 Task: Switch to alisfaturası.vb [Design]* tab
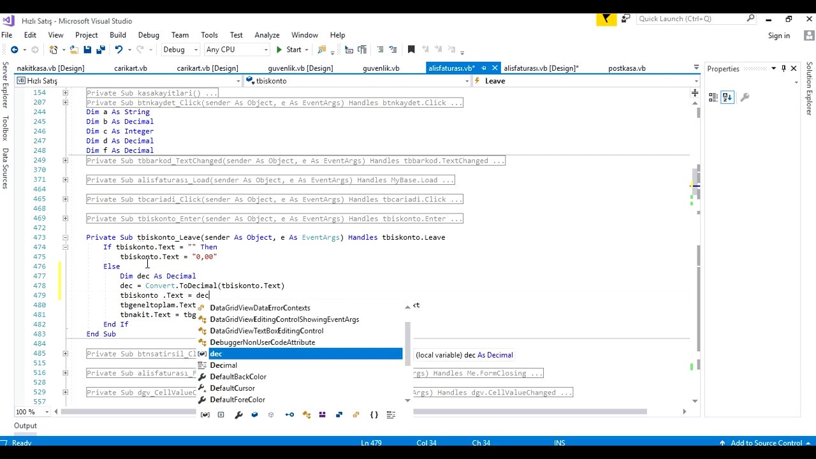pyautogui.click(x=541, y=68)
